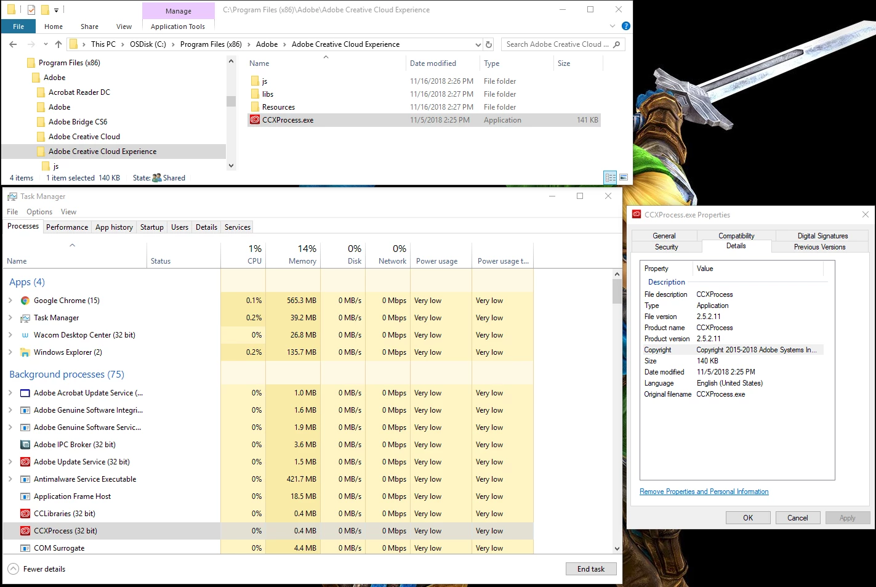
Task: Switch to Task Manager Startup tab
Action: pos(152,227)
